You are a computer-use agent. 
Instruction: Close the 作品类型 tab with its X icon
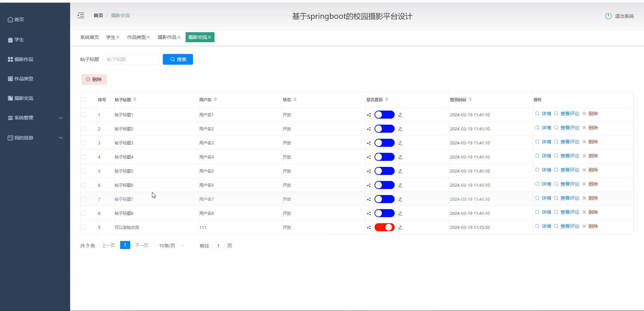[x=148, y=37]
